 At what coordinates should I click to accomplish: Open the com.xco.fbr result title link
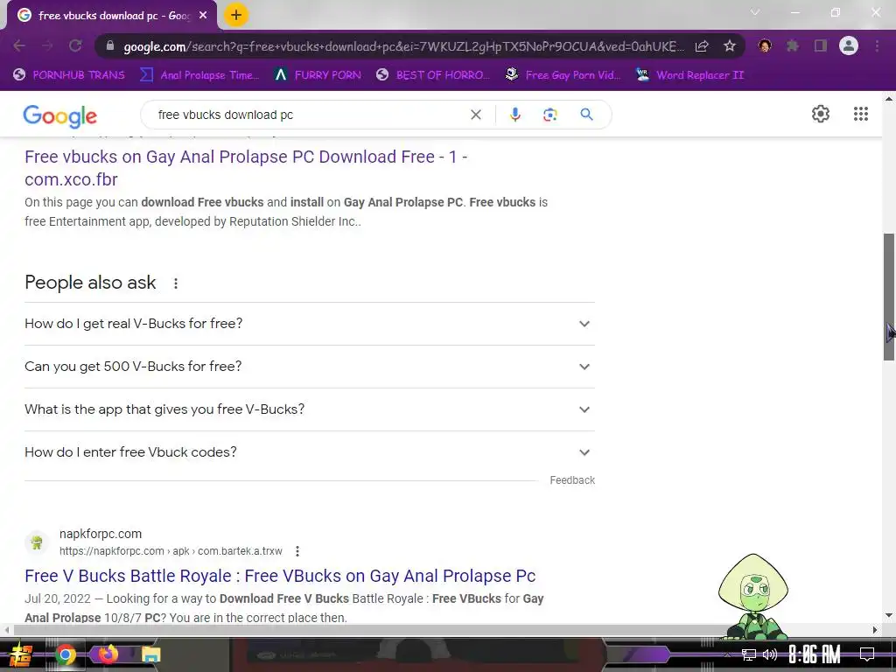tap(246, 168)
